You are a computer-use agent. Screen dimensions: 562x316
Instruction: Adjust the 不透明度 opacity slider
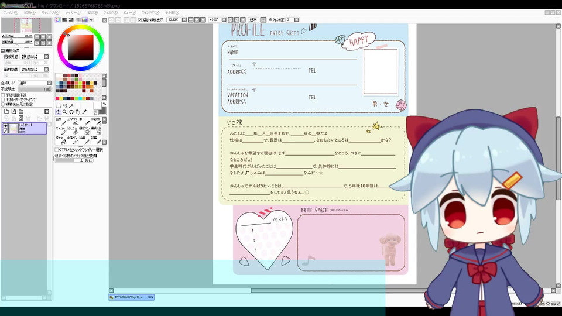click(35, 89)
